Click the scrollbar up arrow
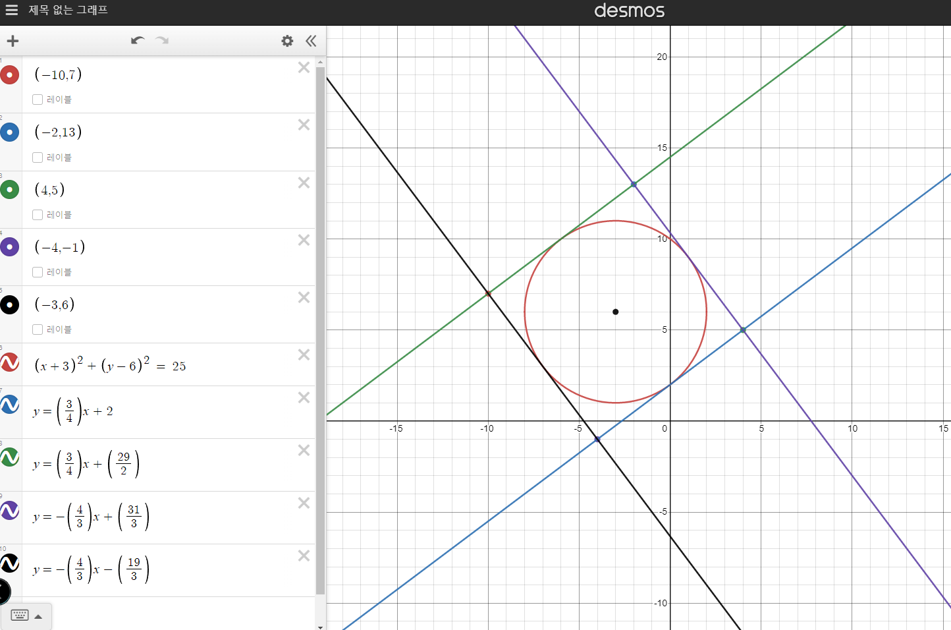The height and width of the screenshot is (630, 951). coord(320,62)
